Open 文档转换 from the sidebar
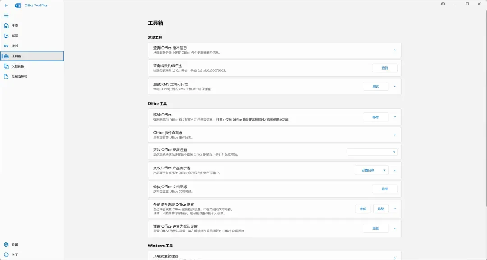Viewport: 487px width, 260px height. [32, 66]
